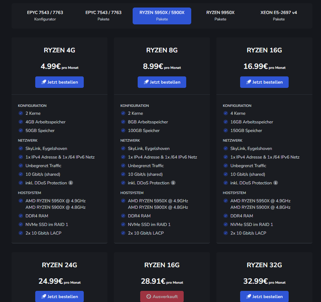This screenshot has width=321, height=302.
Task: Click the checkmark next to 50GB Speicher
Action: (x=21, y=131)
